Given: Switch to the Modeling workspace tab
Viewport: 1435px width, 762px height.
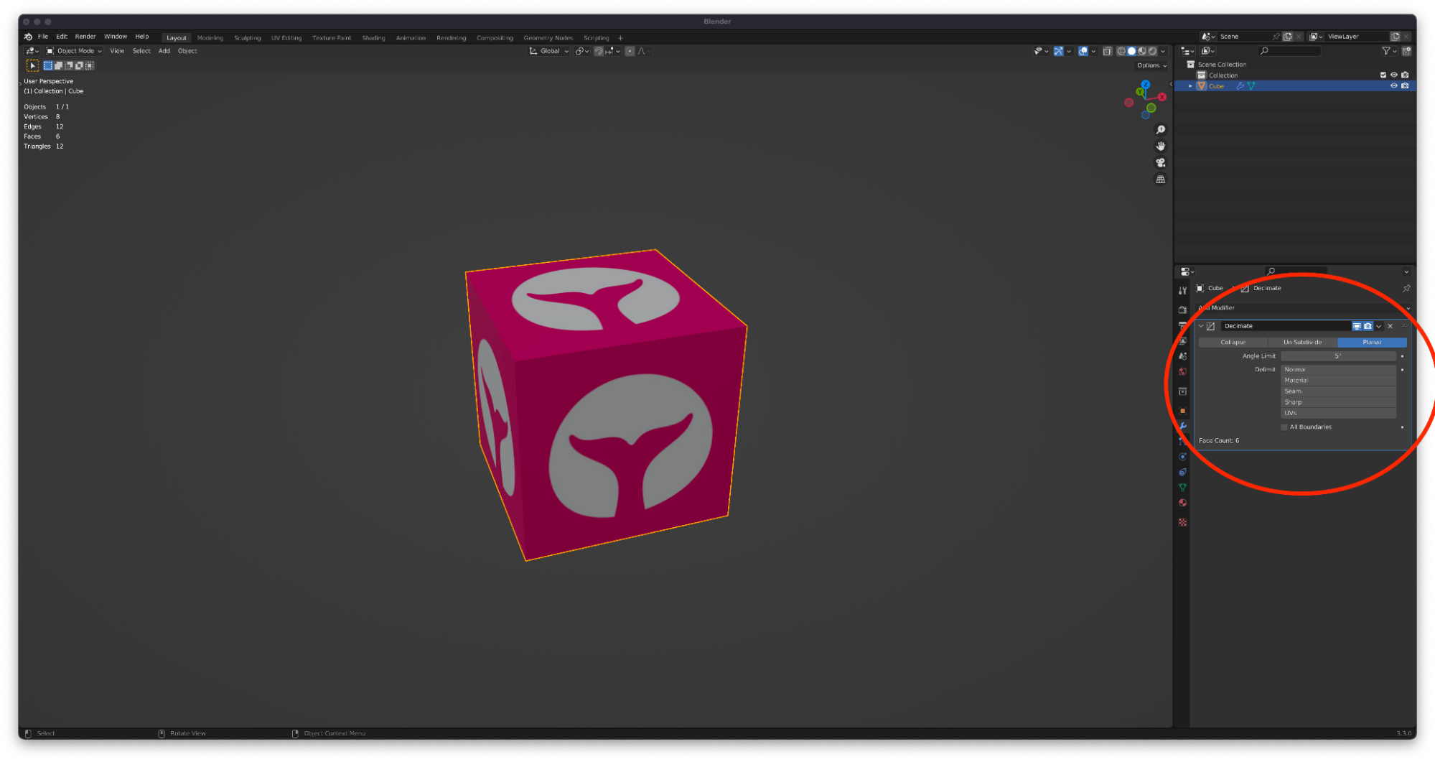Looking at the screenshot, I should pyautogui.click(x=210, y=38).
